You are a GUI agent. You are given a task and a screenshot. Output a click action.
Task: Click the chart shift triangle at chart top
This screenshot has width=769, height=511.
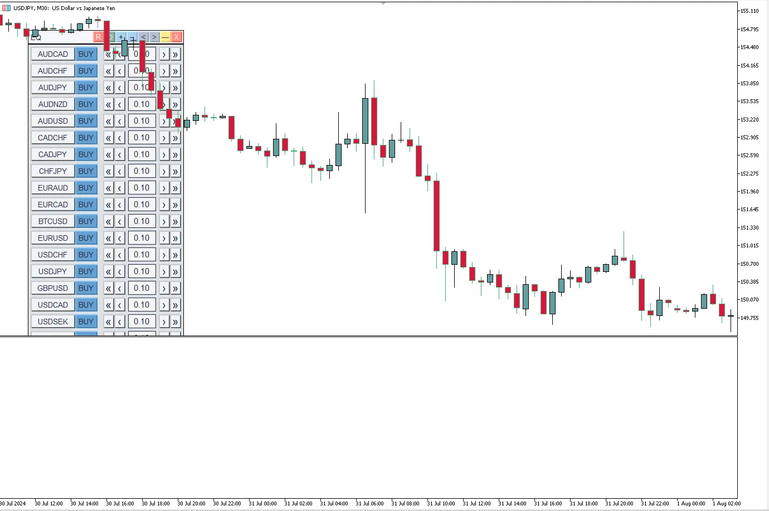383,4
